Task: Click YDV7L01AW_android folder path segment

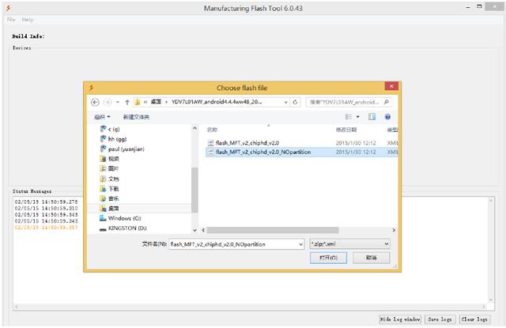Action: tap(217, 102)
